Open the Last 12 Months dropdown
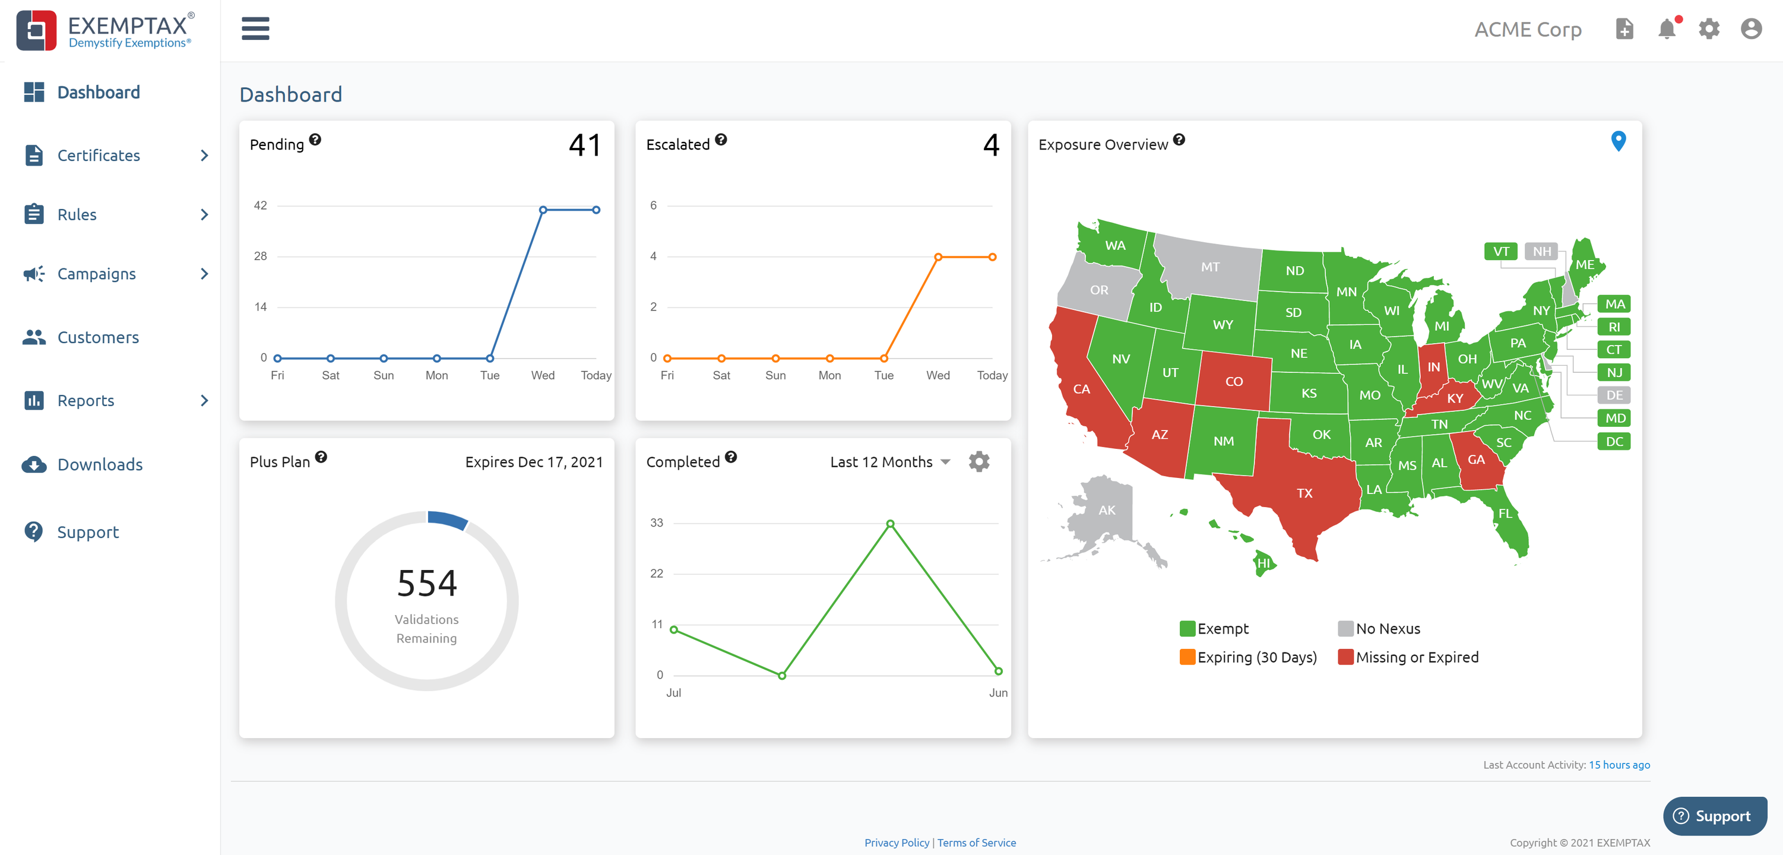This screenshot has width=1783, height=855. [889, 462]
